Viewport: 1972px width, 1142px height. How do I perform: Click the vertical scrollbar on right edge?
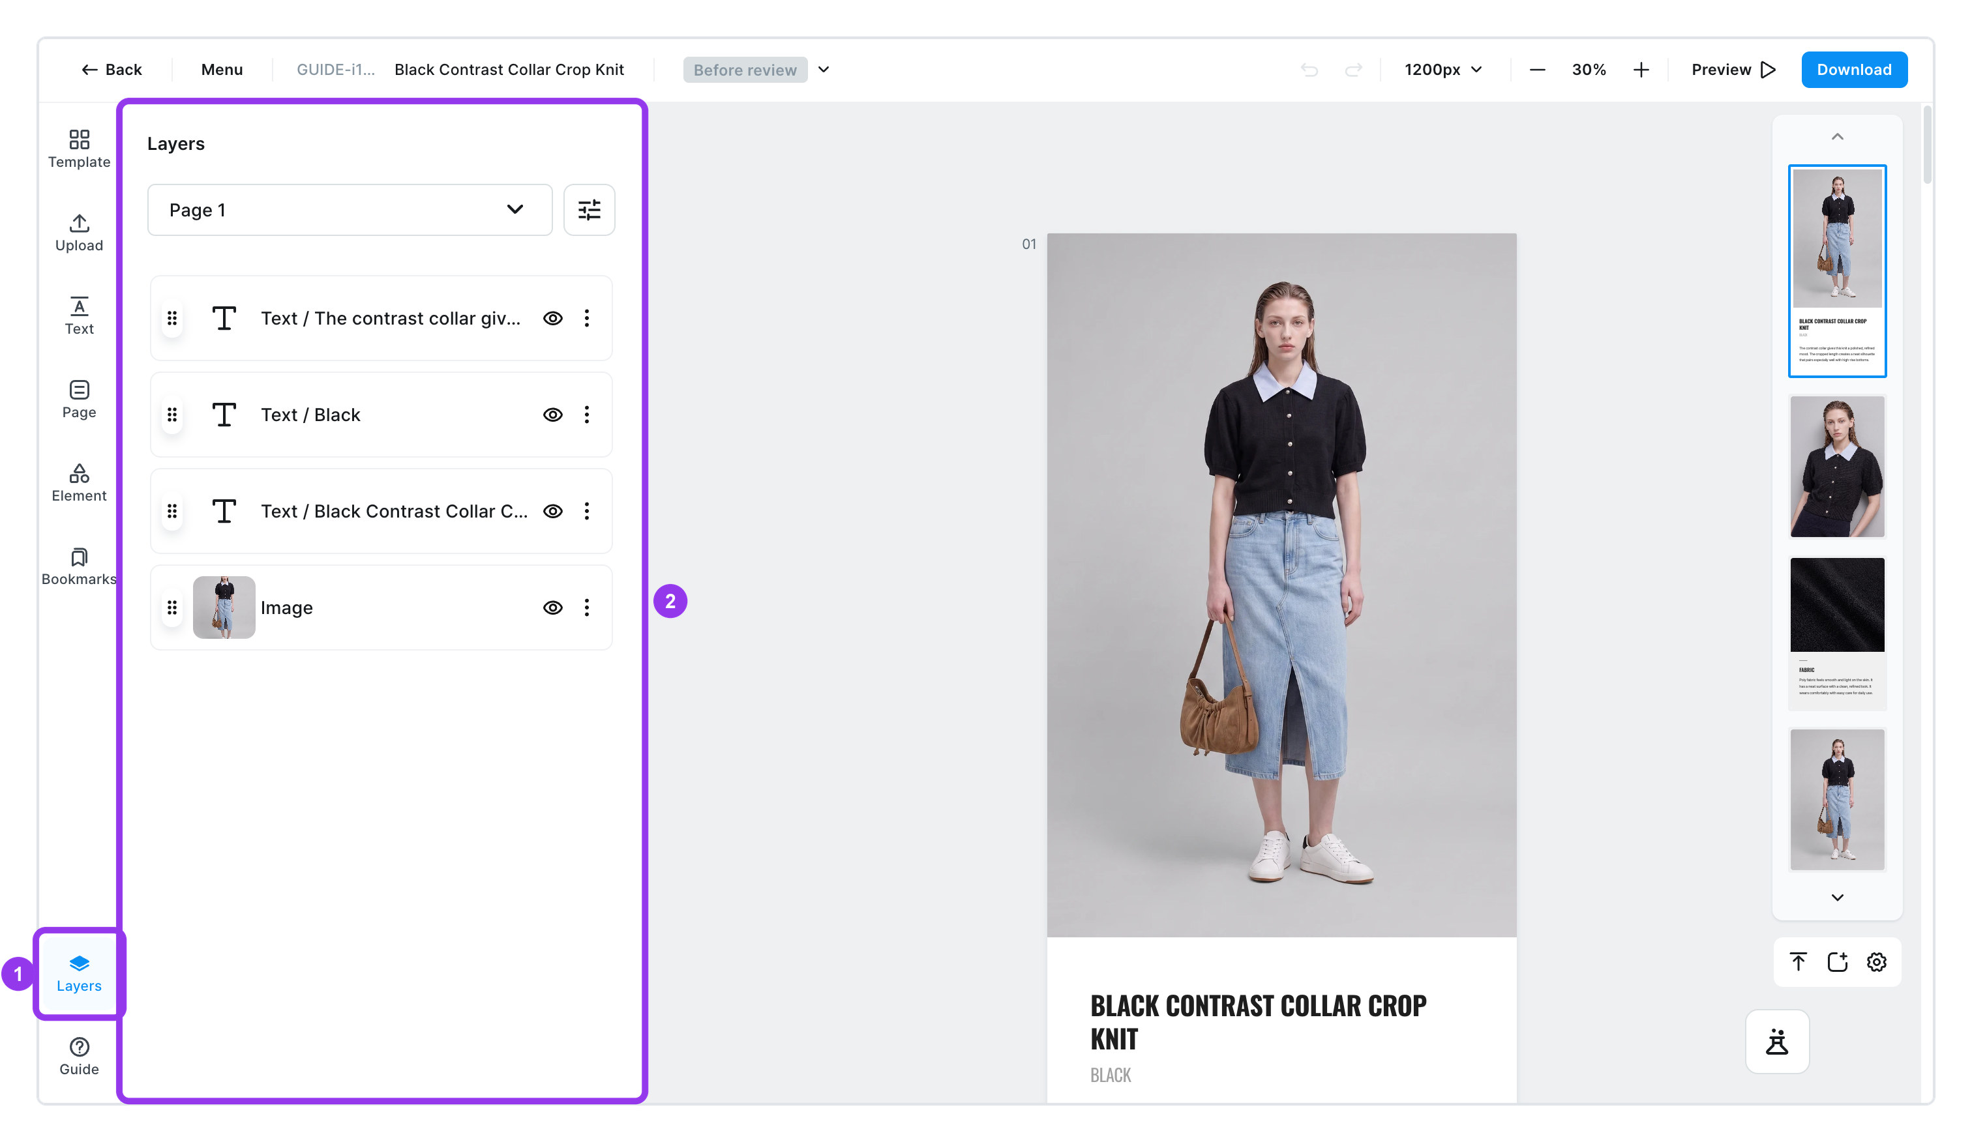point(1926,146)
